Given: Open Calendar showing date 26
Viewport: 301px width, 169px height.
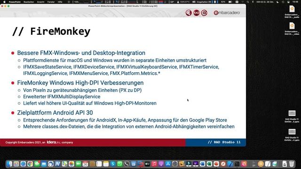Looking at the screenshot, I should (85, 164).
